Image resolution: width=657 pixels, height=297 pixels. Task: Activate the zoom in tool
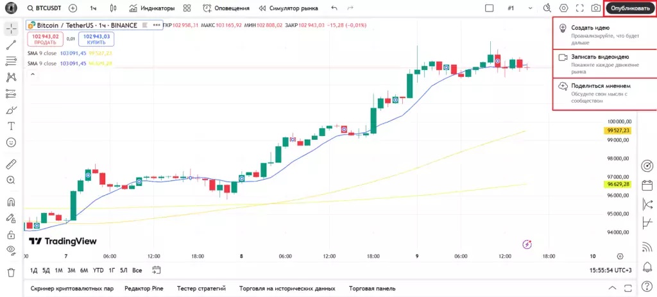[12, 180]
